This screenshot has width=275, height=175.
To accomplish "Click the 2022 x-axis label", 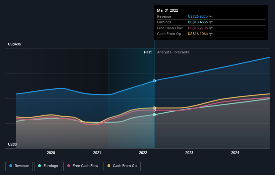I will [x=143, y=153].
